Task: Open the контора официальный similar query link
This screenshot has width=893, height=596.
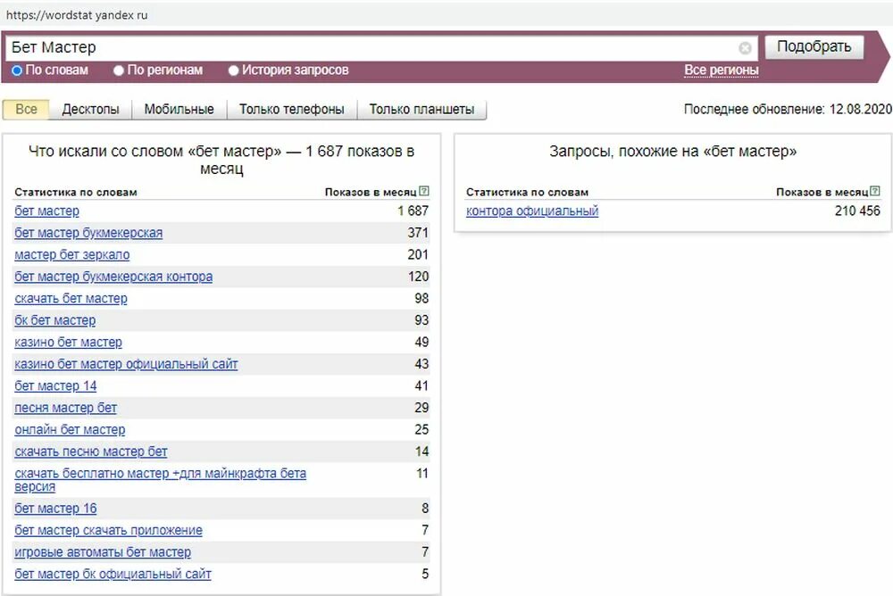Action: pos(532,211)
